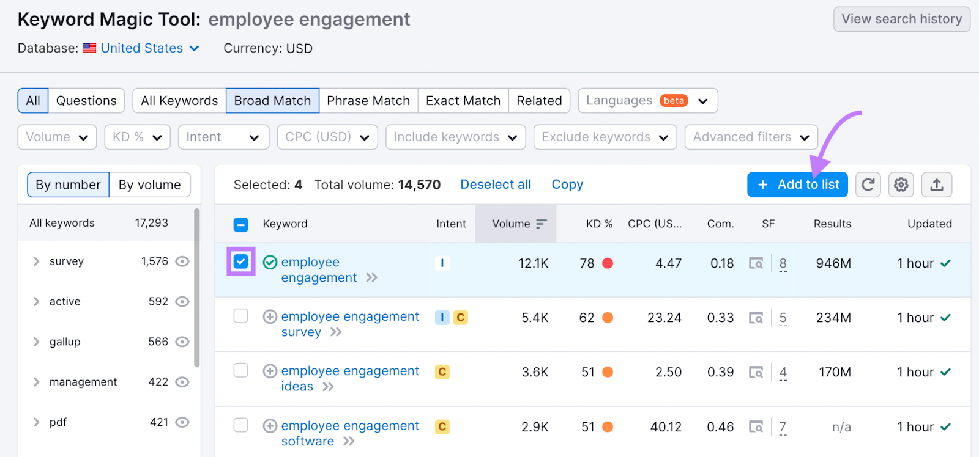Switch grouping to By volume

click(x=149, y=185)
